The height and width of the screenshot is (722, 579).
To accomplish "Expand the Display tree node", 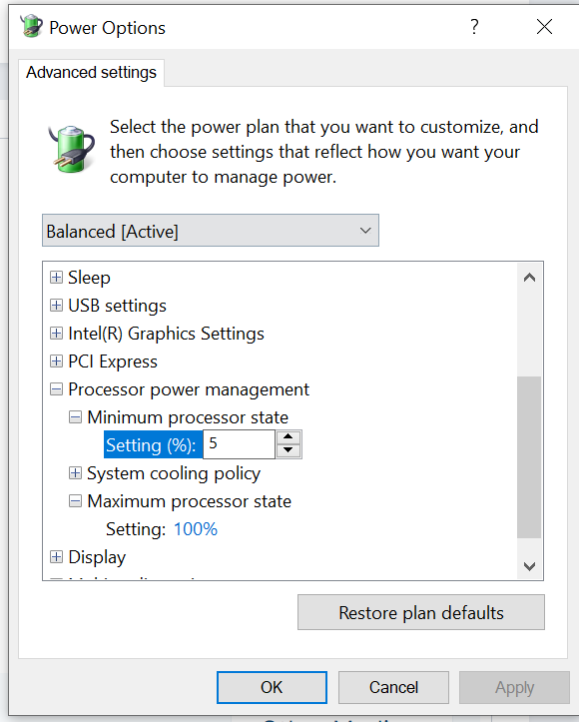I will pyautogui.click(x=56, y=556).
